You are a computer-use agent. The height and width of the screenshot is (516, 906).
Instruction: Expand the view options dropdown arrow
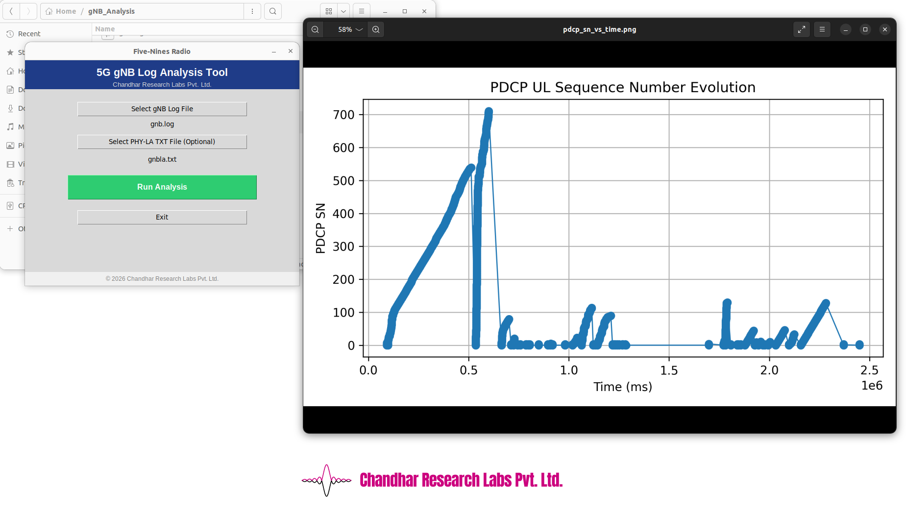[x=343, y=11]
